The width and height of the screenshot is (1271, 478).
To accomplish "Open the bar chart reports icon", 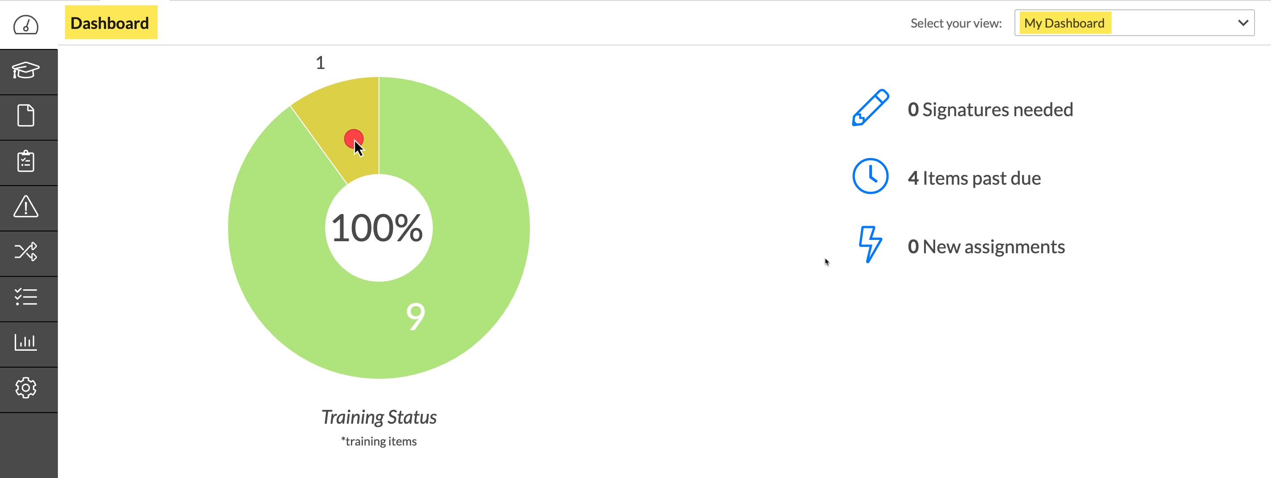I will click(x=26, y=342).
